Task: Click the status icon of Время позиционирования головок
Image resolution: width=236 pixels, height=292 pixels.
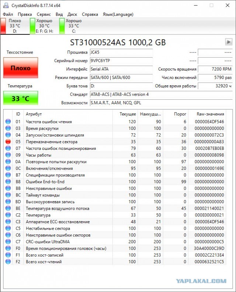Action: pos(8,248)
